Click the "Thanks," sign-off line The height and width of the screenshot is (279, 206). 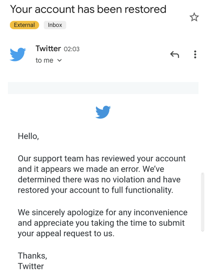[32, 256]
